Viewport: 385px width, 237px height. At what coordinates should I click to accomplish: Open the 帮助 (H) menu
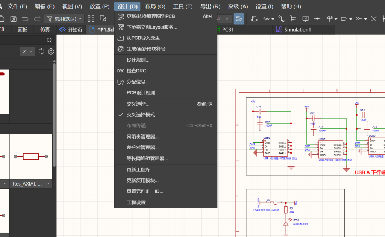click(x=291, y=6)
